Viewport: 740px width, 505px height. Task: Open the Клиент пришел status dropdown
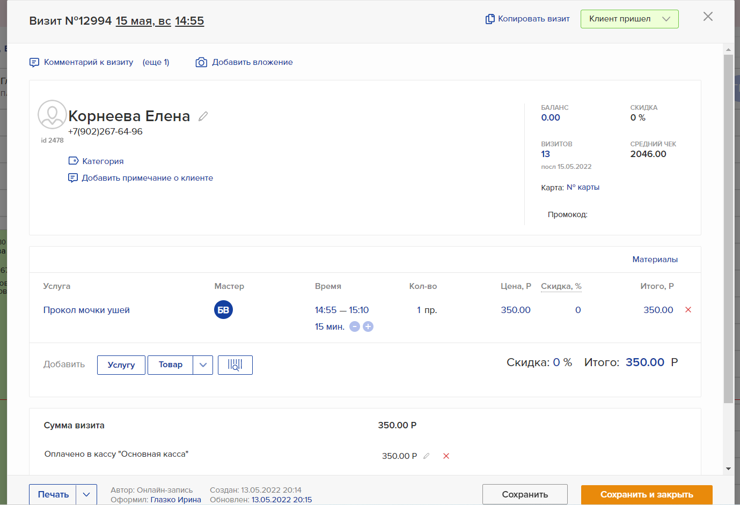pos(629,19)
